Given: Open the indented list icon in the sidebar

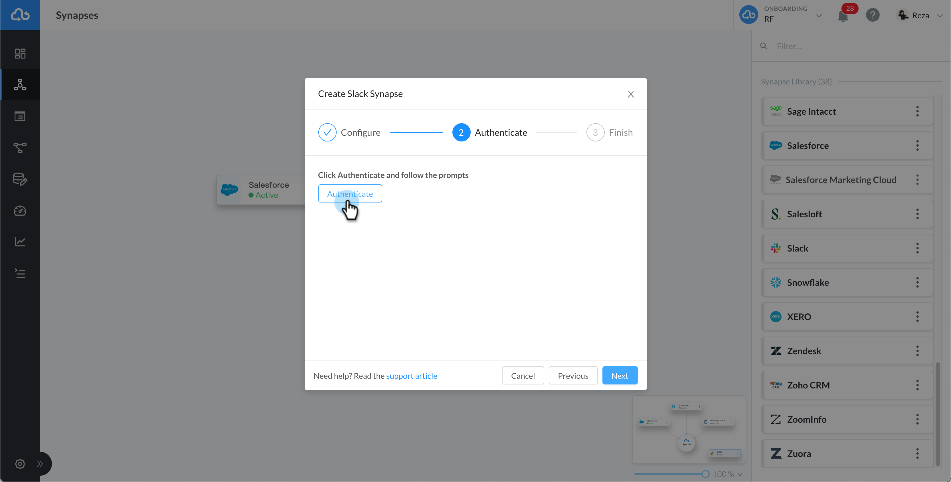Looking at the screenshot, I should (20, 273).
